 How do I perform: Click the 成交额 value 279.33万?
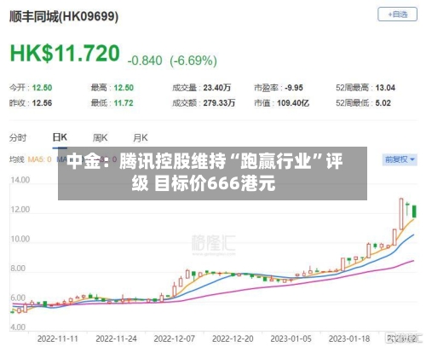(x=219, y=103)
